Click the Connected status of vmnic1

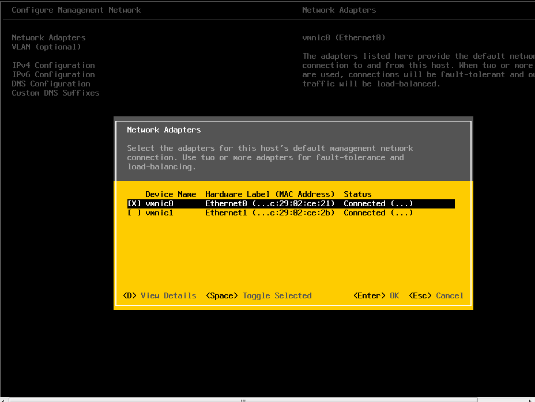click(378, 213)
